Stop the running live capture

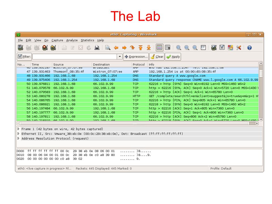pos(45,48)
